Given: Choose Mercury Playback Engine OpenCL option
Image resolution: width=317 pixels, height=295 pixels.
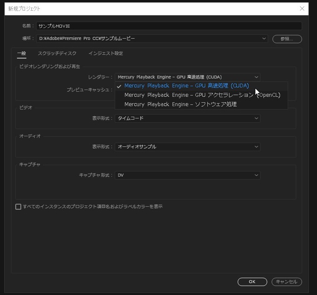Looking at the screenshot, I should [202, 95].
